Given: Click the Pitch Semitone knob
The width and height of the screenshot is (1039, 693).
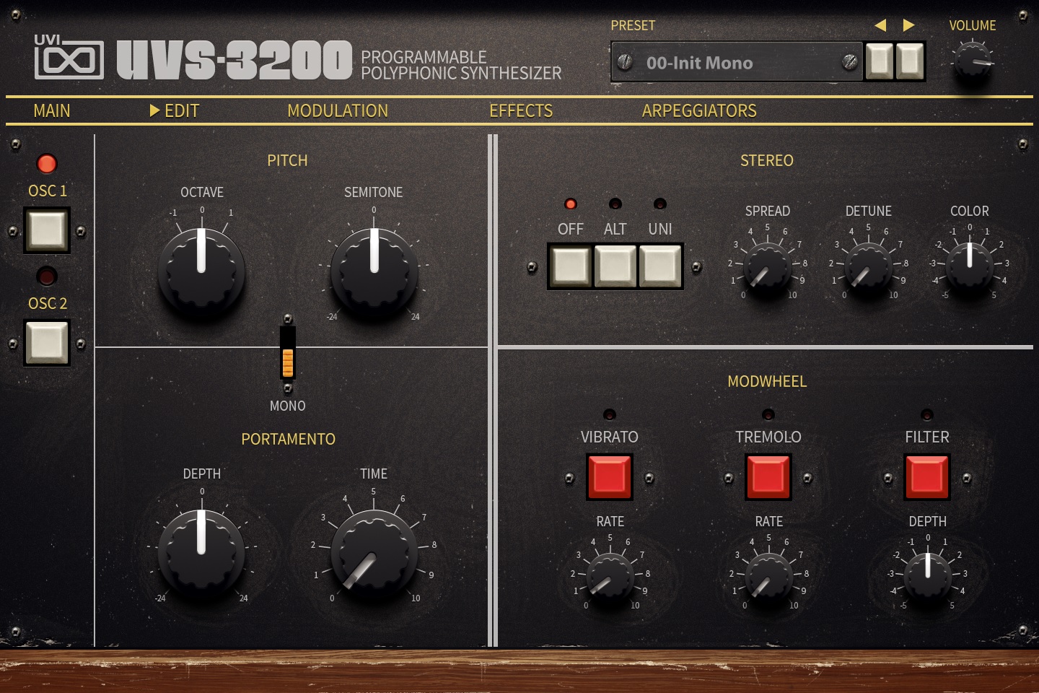Looking at the screenshot, I should click(x=374, y=273).
